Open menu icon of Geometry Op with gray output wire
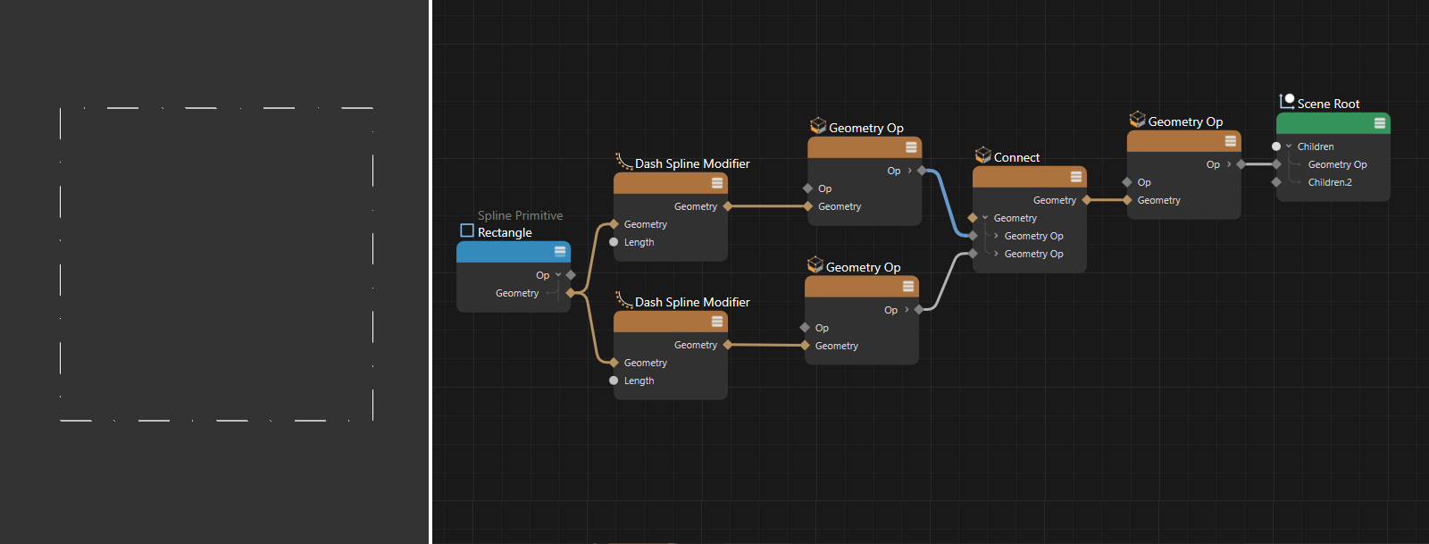 (908, 287)
